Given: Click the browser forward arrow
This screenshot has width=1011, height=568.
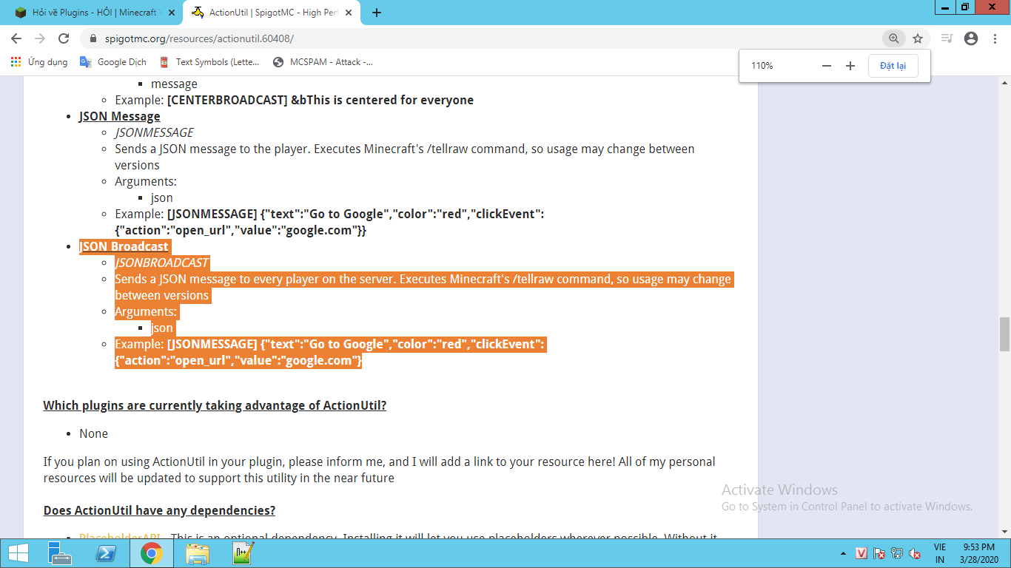Looking at the screenshot, I should [x=40, y=38].
